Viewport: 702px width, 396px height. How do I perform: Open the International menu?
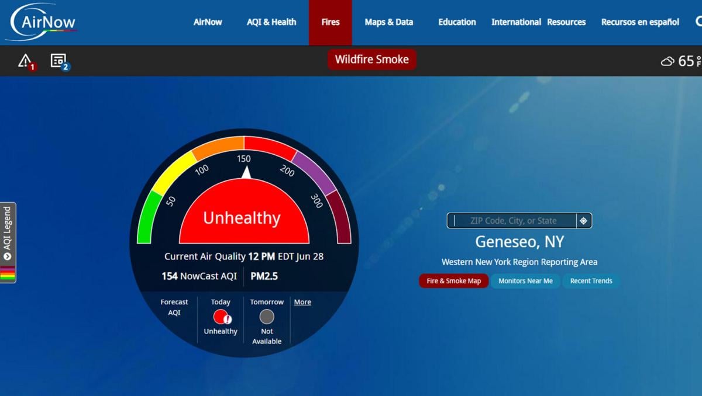(516, 22)
